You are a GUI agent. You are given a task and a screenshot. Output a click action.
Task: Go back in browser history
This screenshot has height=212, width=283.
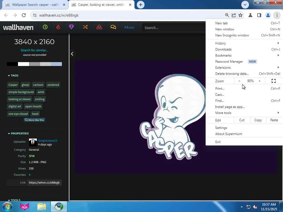coord(6,15)
